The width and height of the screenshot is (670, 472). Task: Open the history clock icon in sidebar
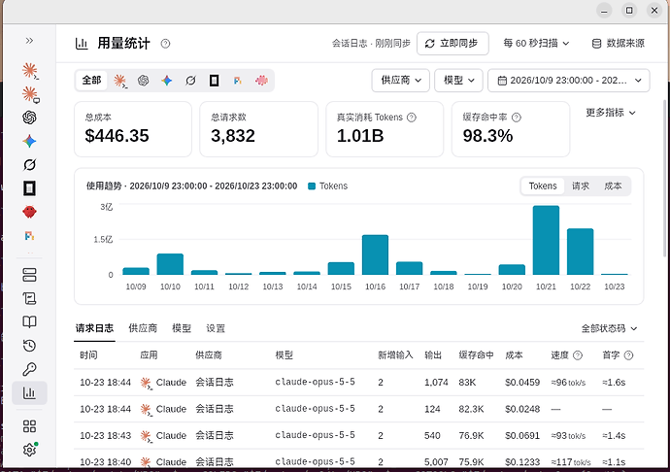pos(29,346)
